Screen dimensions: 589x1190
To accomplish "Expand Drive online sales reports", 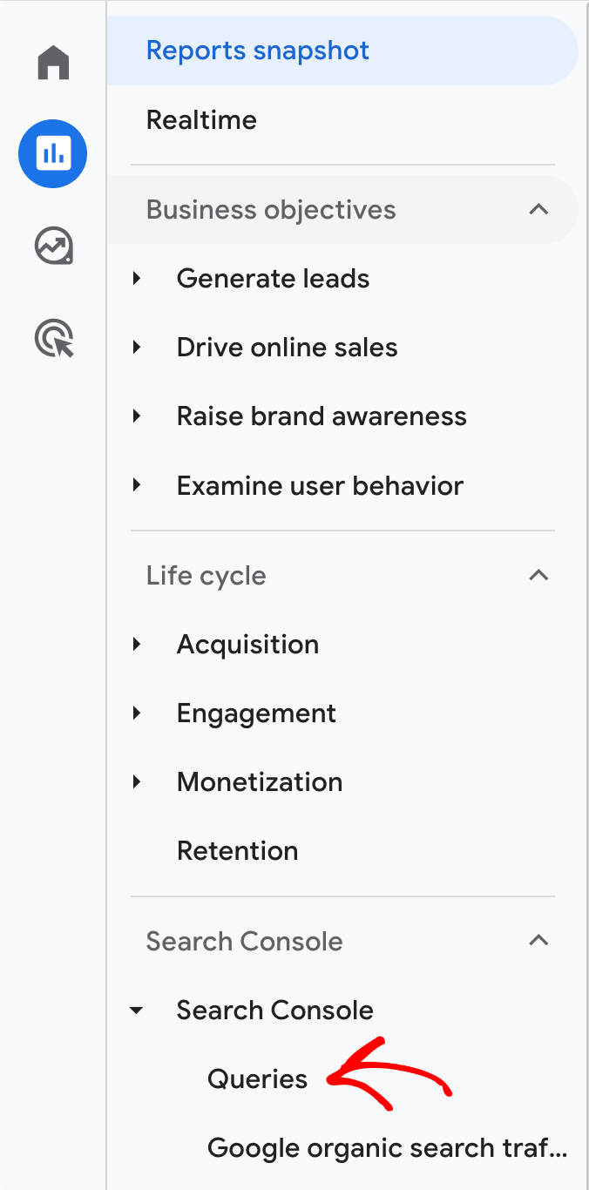I will pos(137,347).
